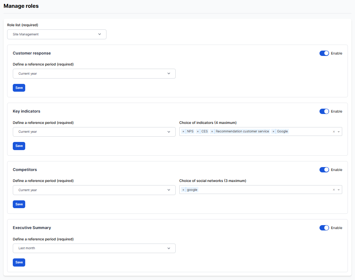This screenshot has width=355, height=280.
Task: Save the Competitors settings
Action: click(x=19, y=204)
